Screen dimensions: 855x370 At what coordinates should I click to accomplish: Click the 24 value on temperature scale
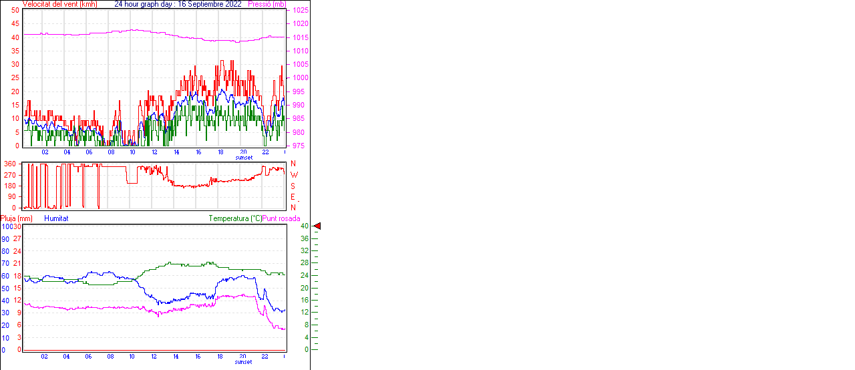(x=304, y=276)
